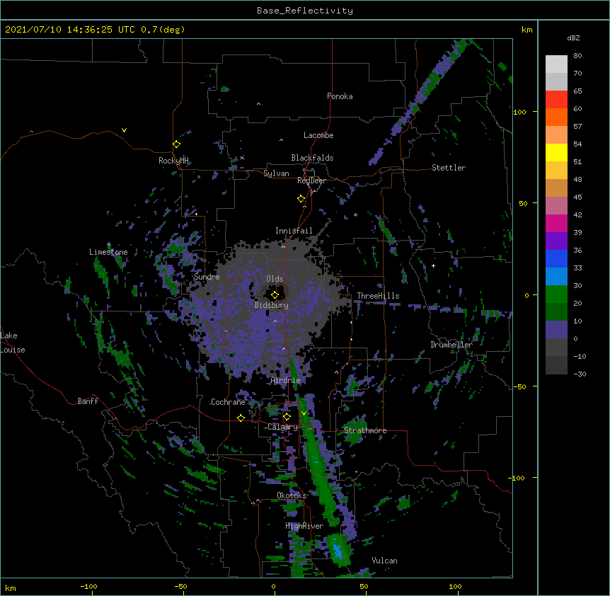The height and width of the screenshot is (596, 610).
Task: Click the white plus marker north of Drumheller
Action: tap(433, 265)
